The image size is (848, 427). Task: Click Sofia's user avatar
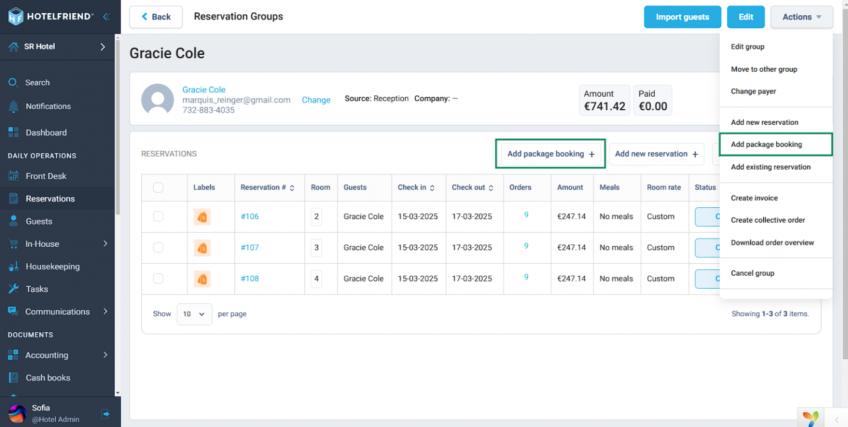pos(17,414)
